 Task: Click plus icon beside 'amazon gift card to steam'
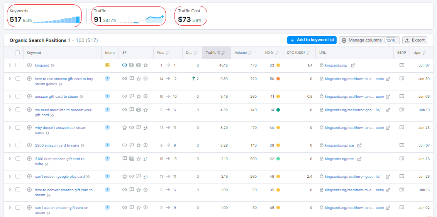click(29, 96)
